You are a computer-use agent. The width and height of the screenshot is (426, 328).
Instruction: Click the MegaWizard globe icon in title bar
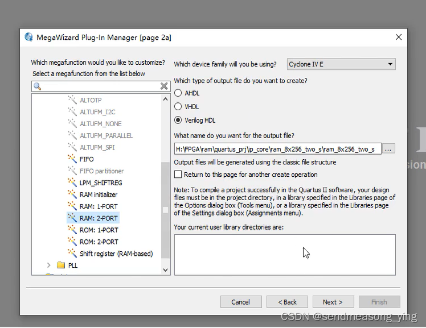click(x=29, y=37)
